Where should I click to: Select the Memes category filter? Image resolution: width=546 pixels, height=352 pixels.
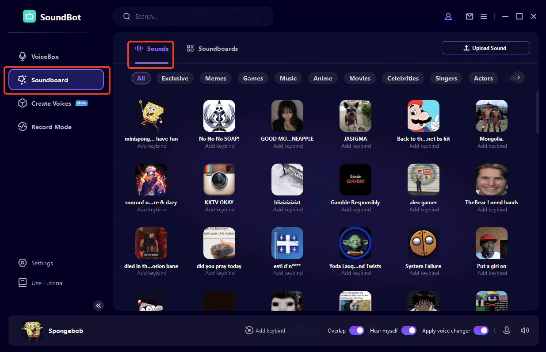click(x=216, y=78)
